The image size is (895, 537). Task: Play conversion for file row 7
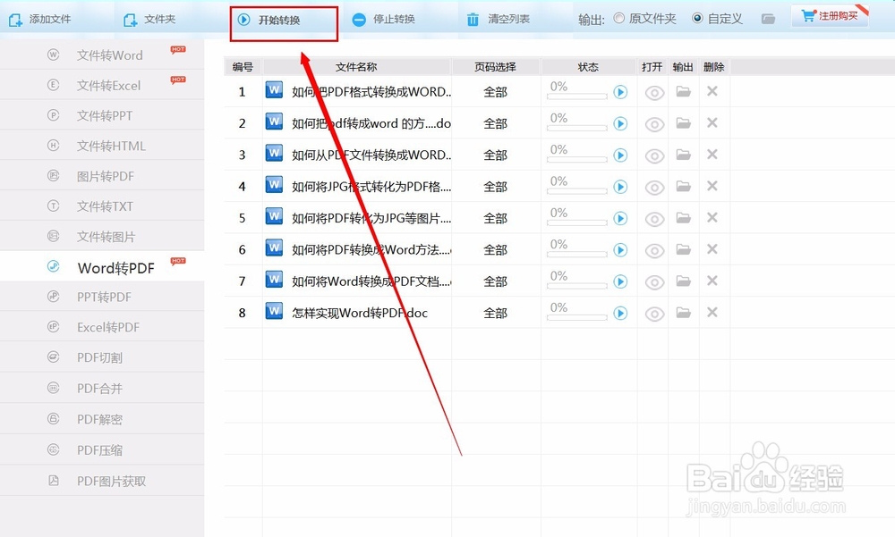click(x=620, y=281)
